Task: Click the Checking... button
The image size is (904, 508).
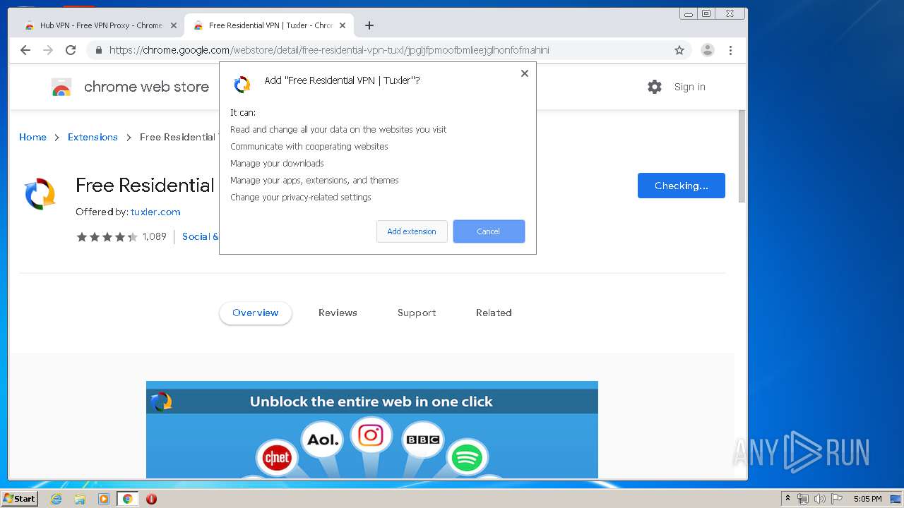Action: (681, 186)
